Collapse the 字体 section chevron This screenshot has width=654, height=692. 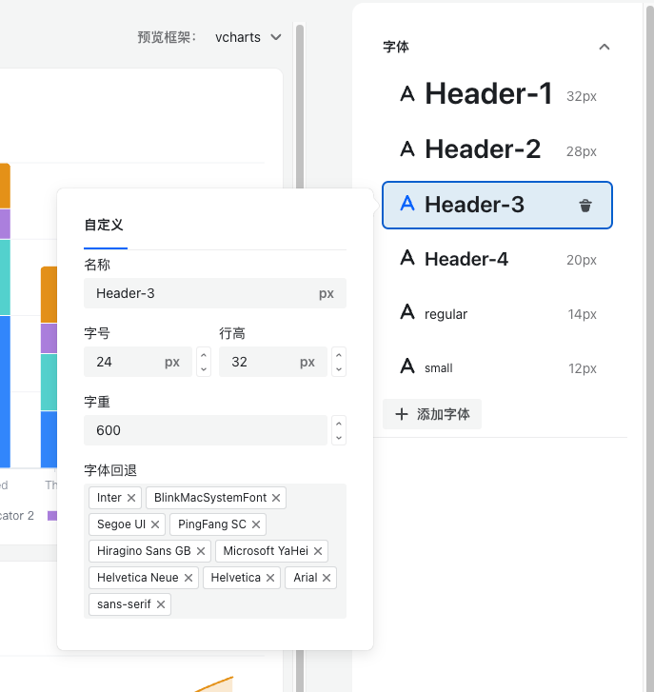click(x=604, y=47)
